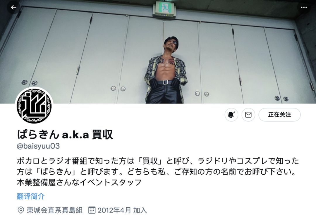This screenshot has width=316, height=220.
Task: Click the bio line 本業整備屋さんなイベントスタッフ
Action: click(x=79, y=182)
